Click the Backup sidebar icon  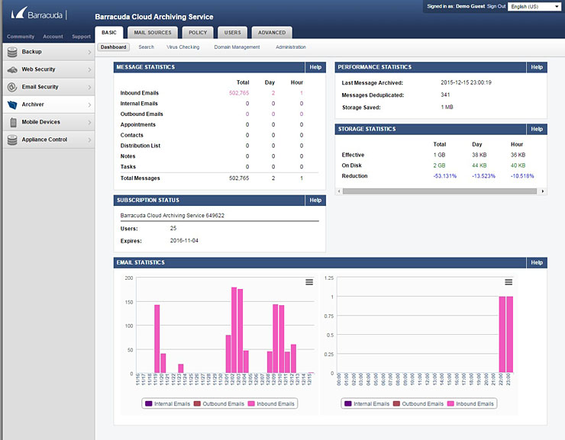point(13,52)
